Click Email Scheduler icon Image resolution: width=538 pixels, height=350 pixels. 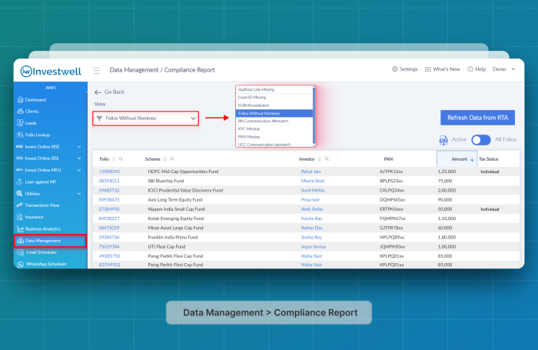pos(20,252)
